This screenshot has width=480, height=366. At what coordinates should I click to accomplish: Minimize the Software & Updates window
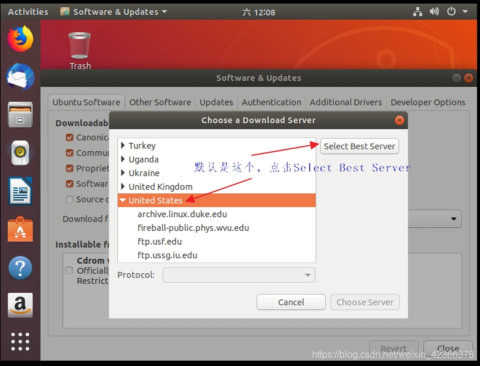(x=456, y=78)
